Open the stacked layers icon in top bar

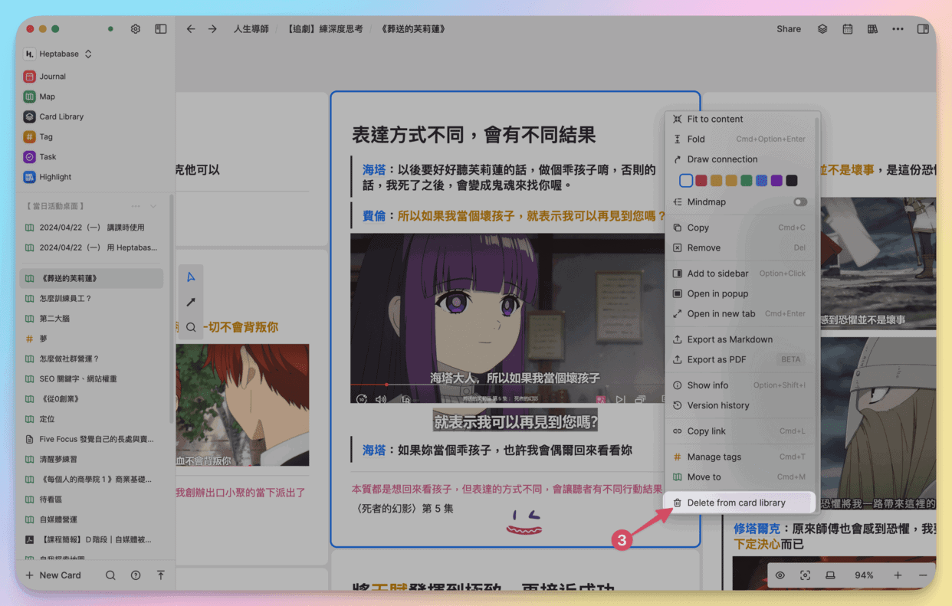click(x=822, y=29)
